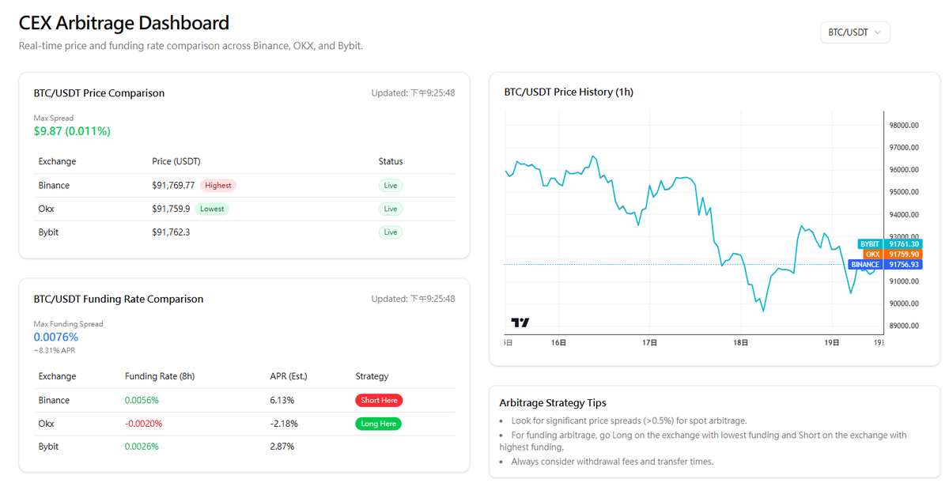Click Okx in the Funding Rate table
Viewport: 949px width, 494px height.
pos(46,424)
